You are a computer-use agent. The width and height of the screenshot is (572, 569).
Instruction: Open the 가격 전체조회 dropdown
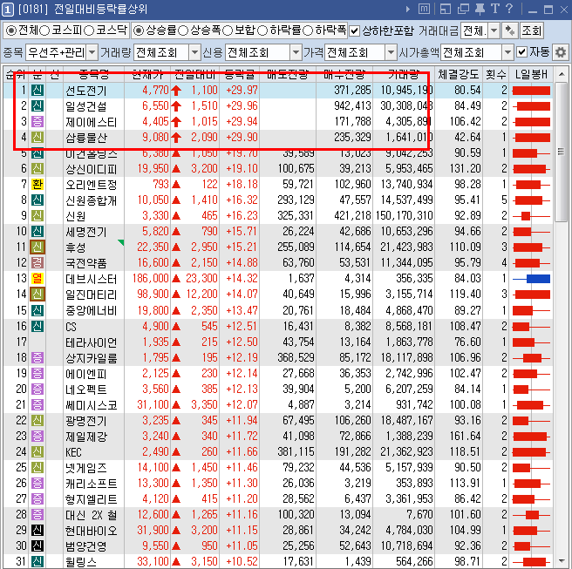(x=391, y=52)
